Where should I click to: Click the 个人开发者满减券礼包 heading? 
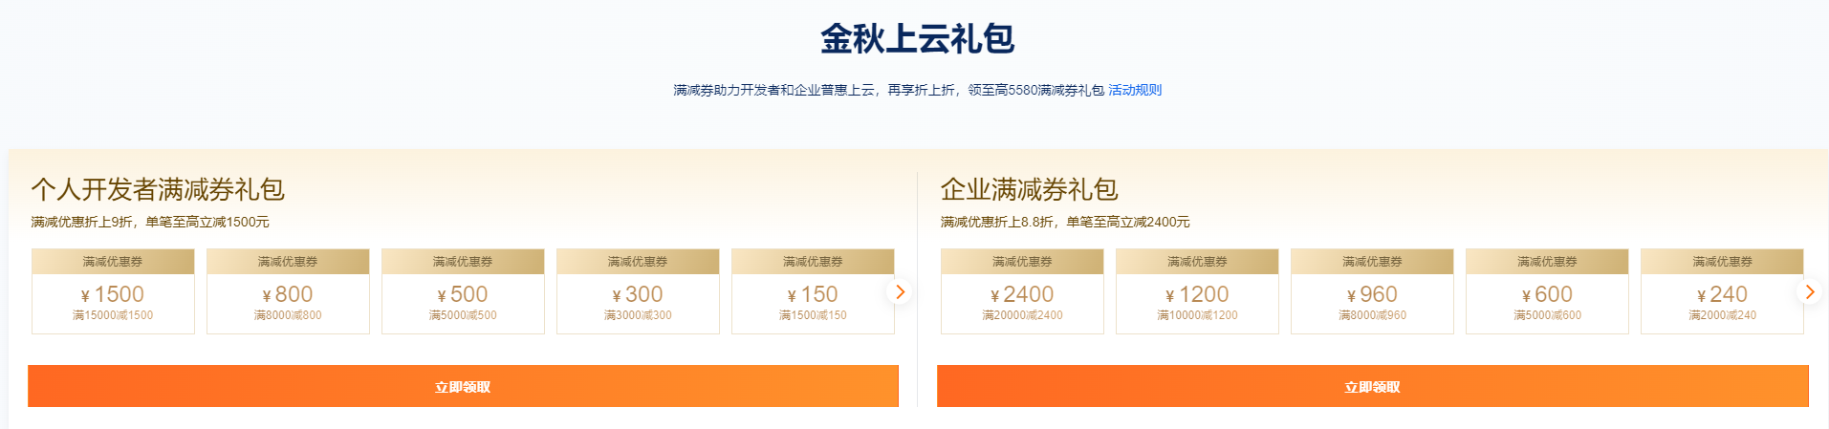click(x=158, y=189)
